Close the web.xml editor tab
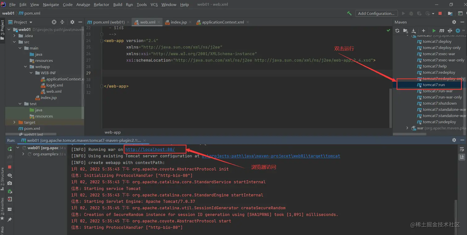 click(x=159, y=22)
